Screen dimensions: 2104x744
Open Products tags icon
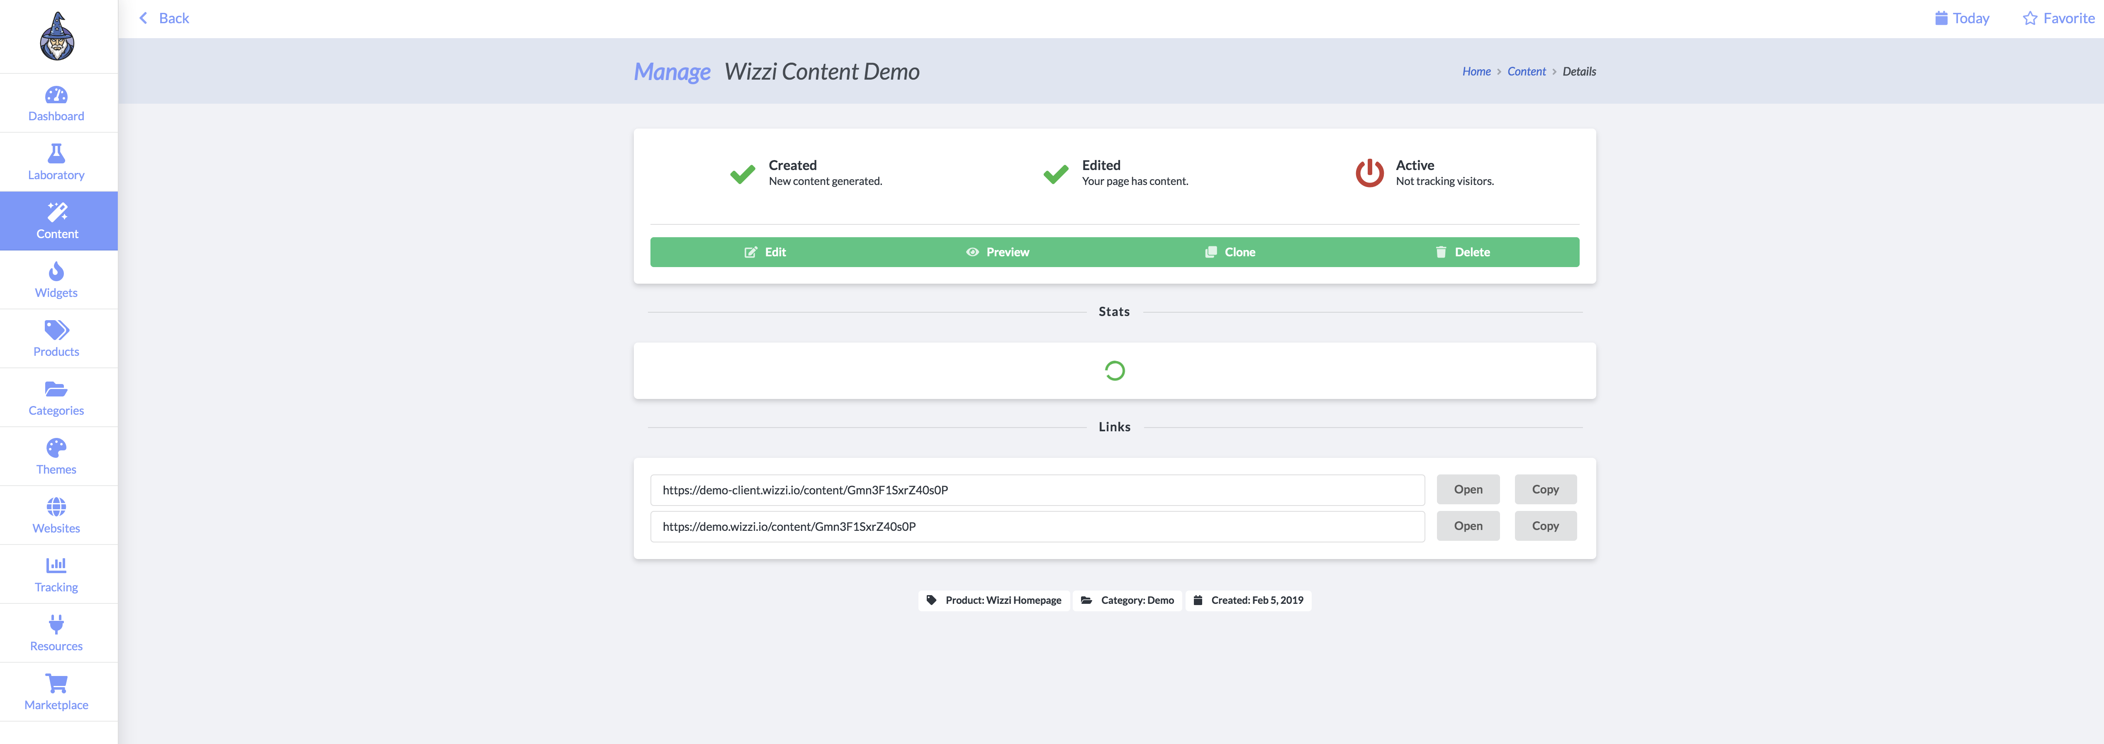coord(56,330)
